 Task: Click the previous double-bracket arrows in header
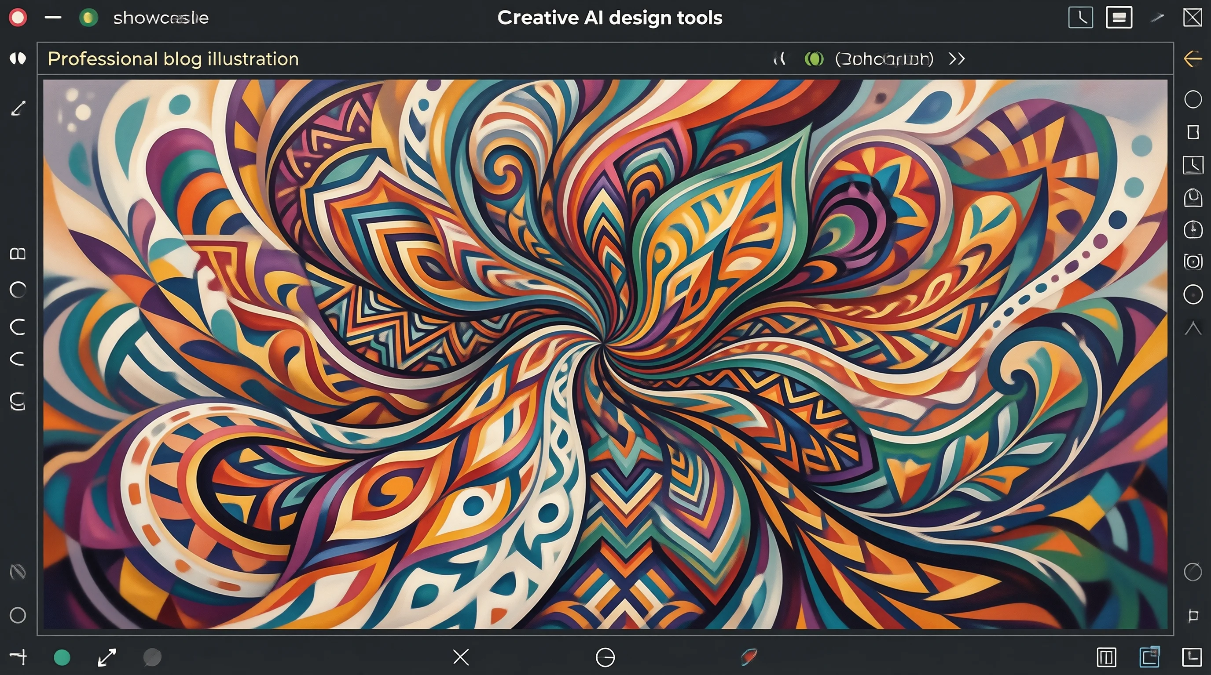[779, 59]
